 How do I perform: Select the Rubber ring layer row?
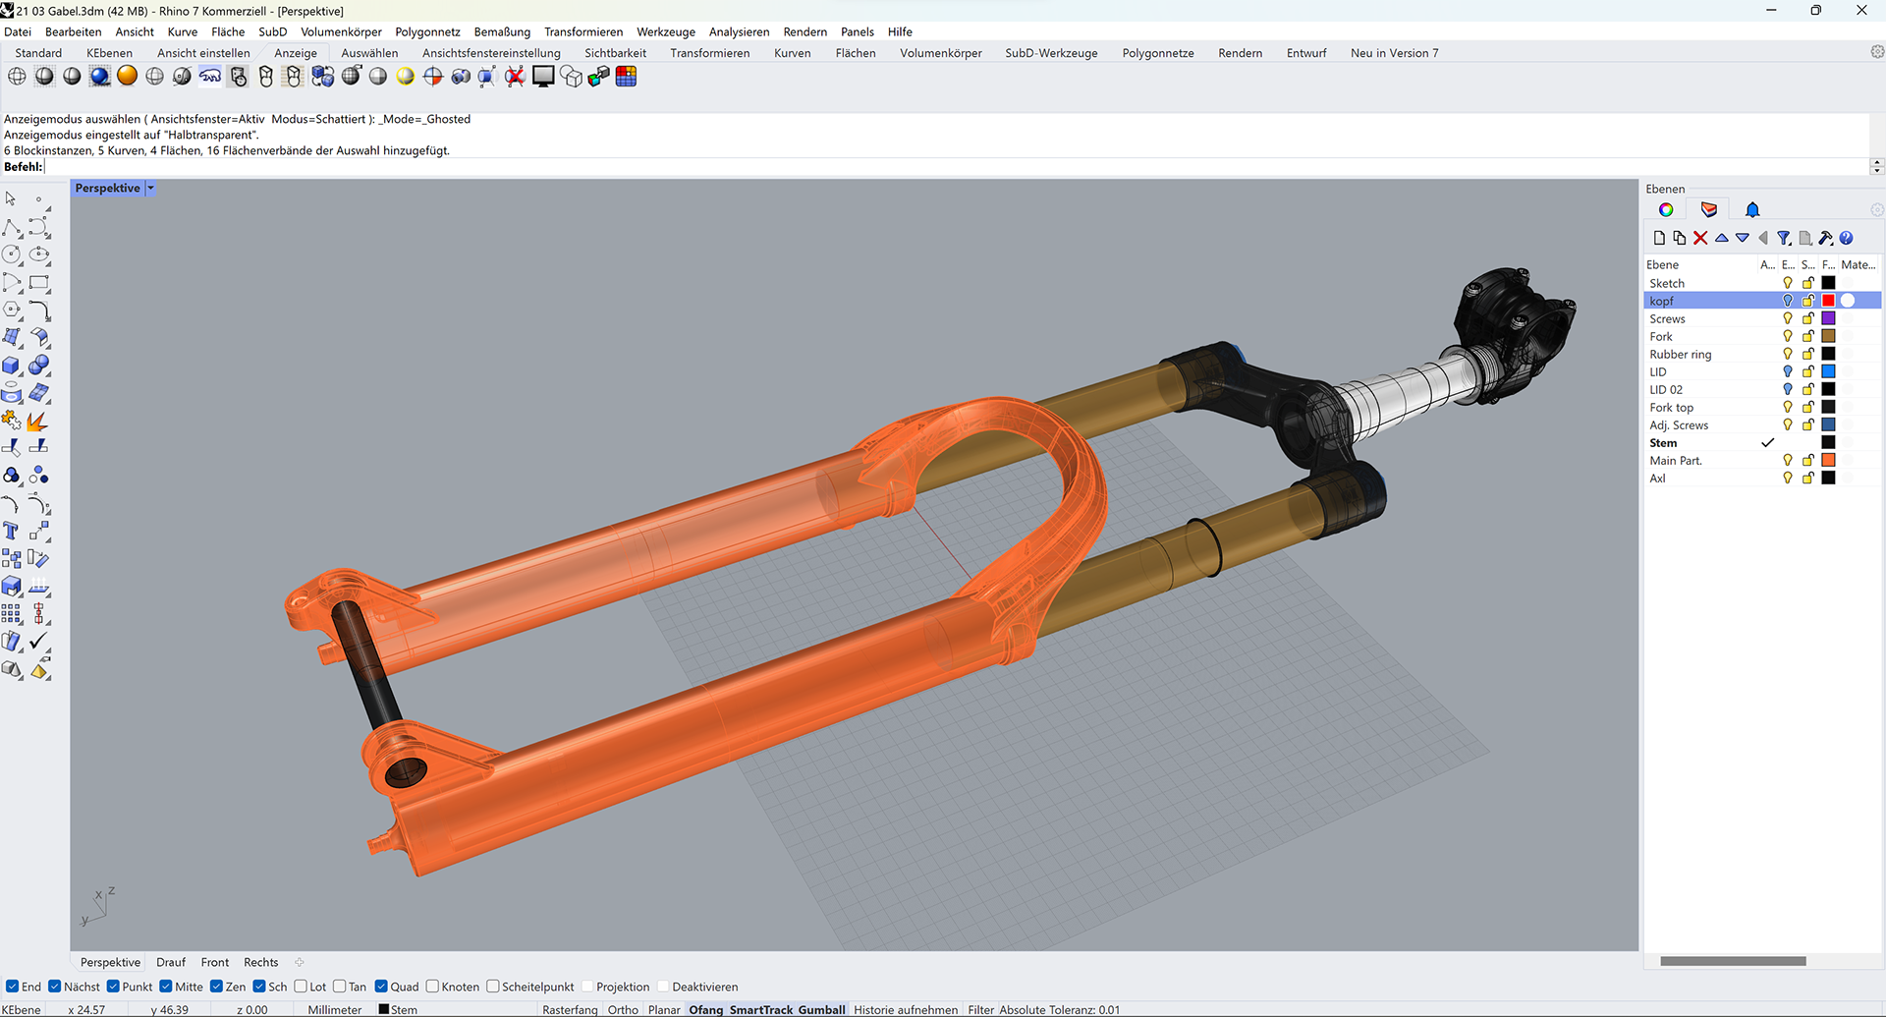pyautogui.click(x=1762, y=354)
